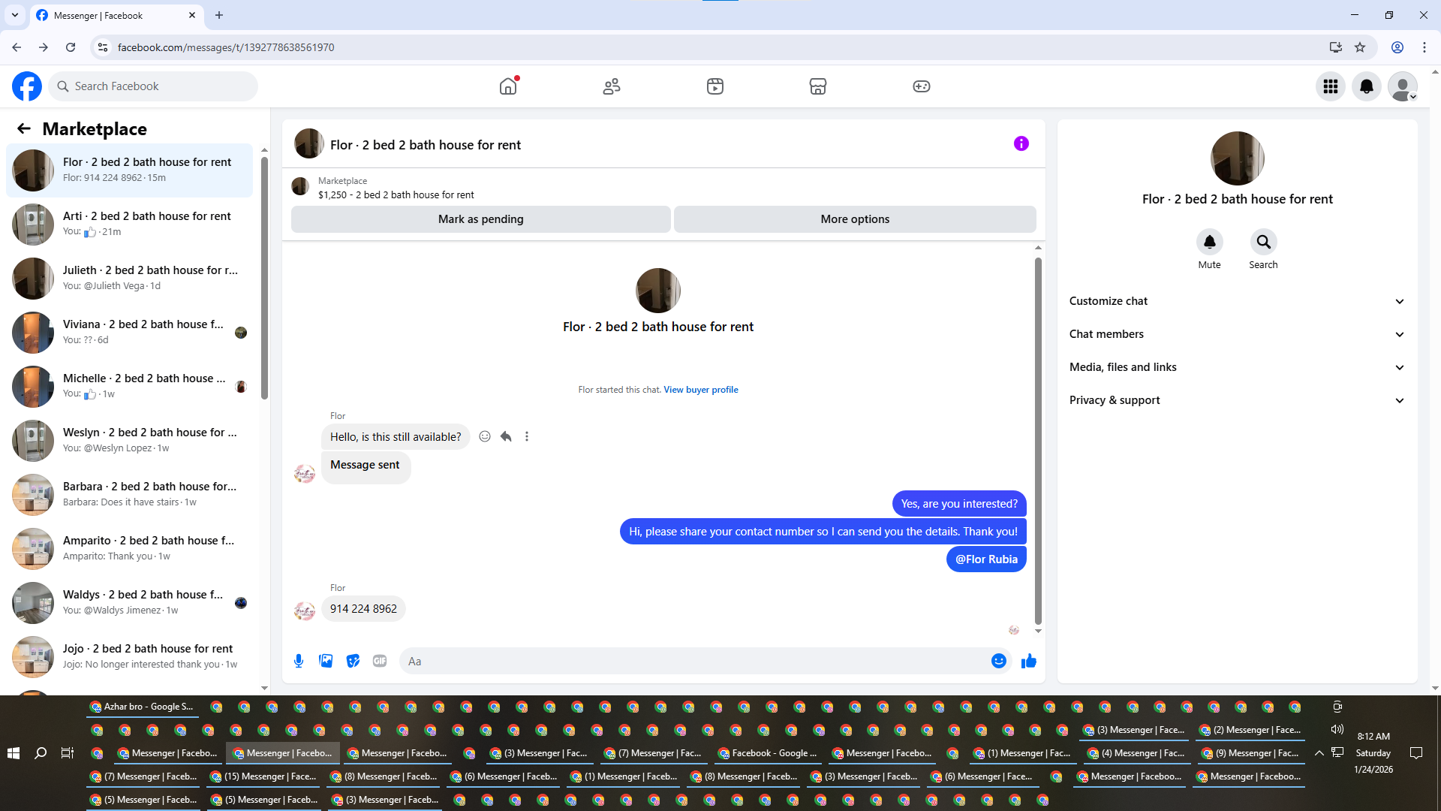Open View buyer profile link
This screenshot has height=811, width=1441.
click(700, 390)
